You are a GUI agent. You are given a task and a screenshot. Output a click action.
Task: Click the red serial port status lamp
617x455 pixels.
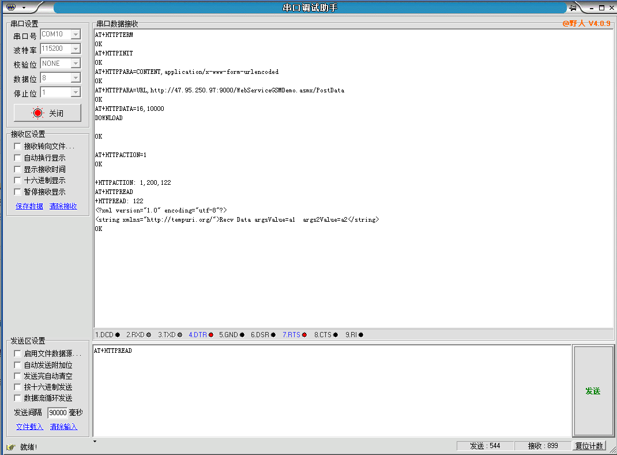tap(38, 113)
